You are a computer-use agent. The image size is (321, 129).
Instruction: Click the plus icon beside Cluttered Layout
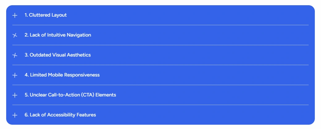pyautogui.click(x=15, y=15)
